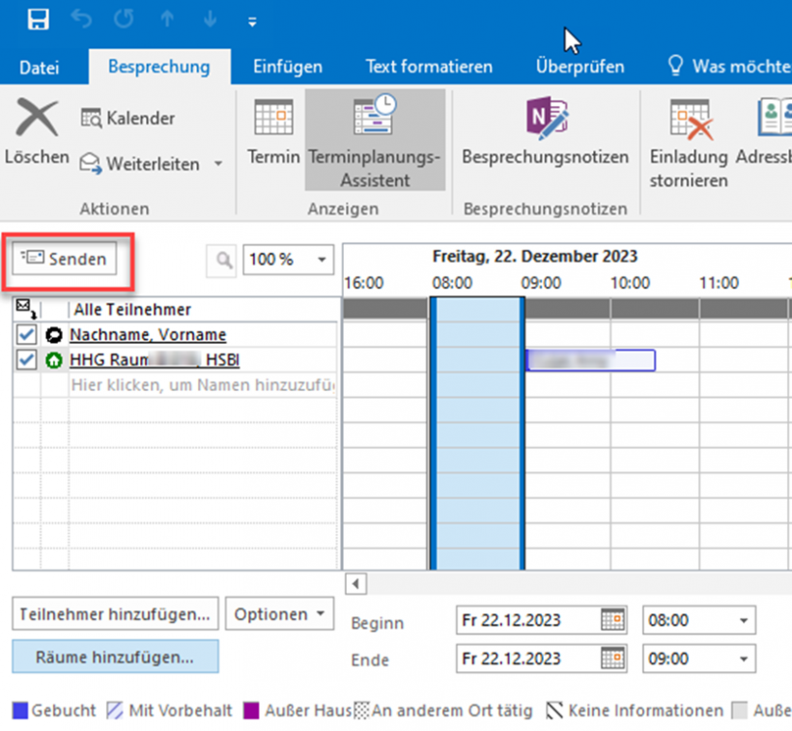
Task: Uncheck the HHG Raum attendee checkbox
Action: coord(26,360)
